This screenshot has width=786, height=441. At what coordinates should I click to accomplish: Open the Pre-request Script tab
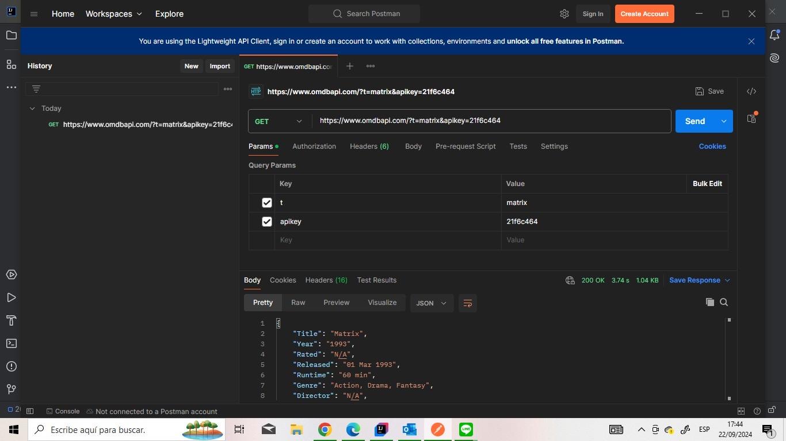466,146
